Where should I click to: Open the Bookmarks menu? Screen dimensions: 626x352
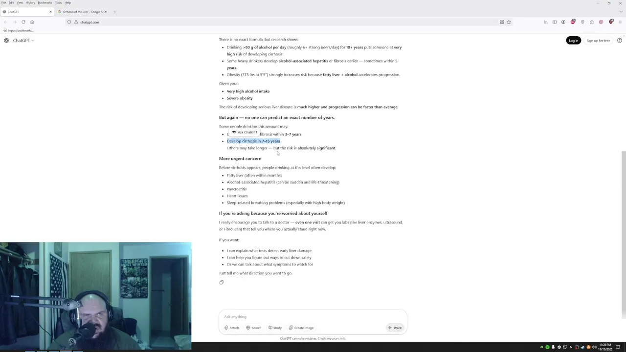[45, 2]
